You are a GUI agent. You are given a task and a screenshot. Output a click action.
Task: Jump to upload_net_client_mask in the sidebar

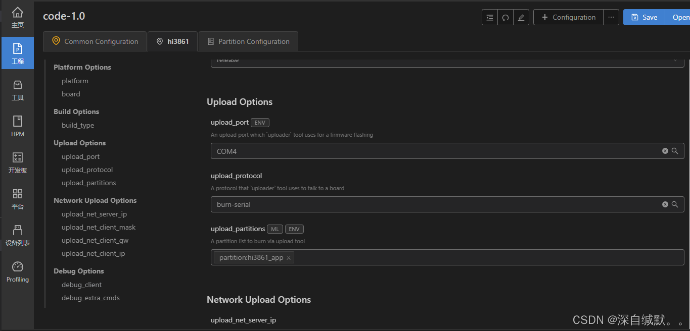[99, 227]
